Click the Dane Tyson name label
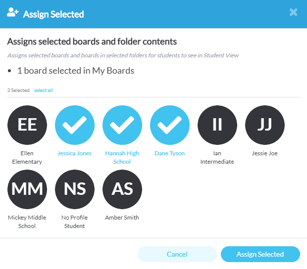This screenshot has height=269, width=307. (169, 153)
